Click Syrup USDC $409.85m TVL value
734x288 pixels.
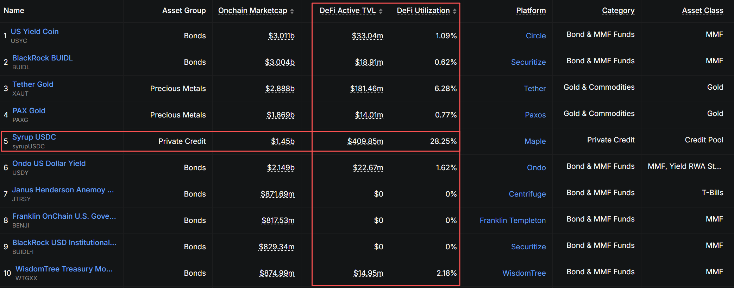tap(365, 141)
